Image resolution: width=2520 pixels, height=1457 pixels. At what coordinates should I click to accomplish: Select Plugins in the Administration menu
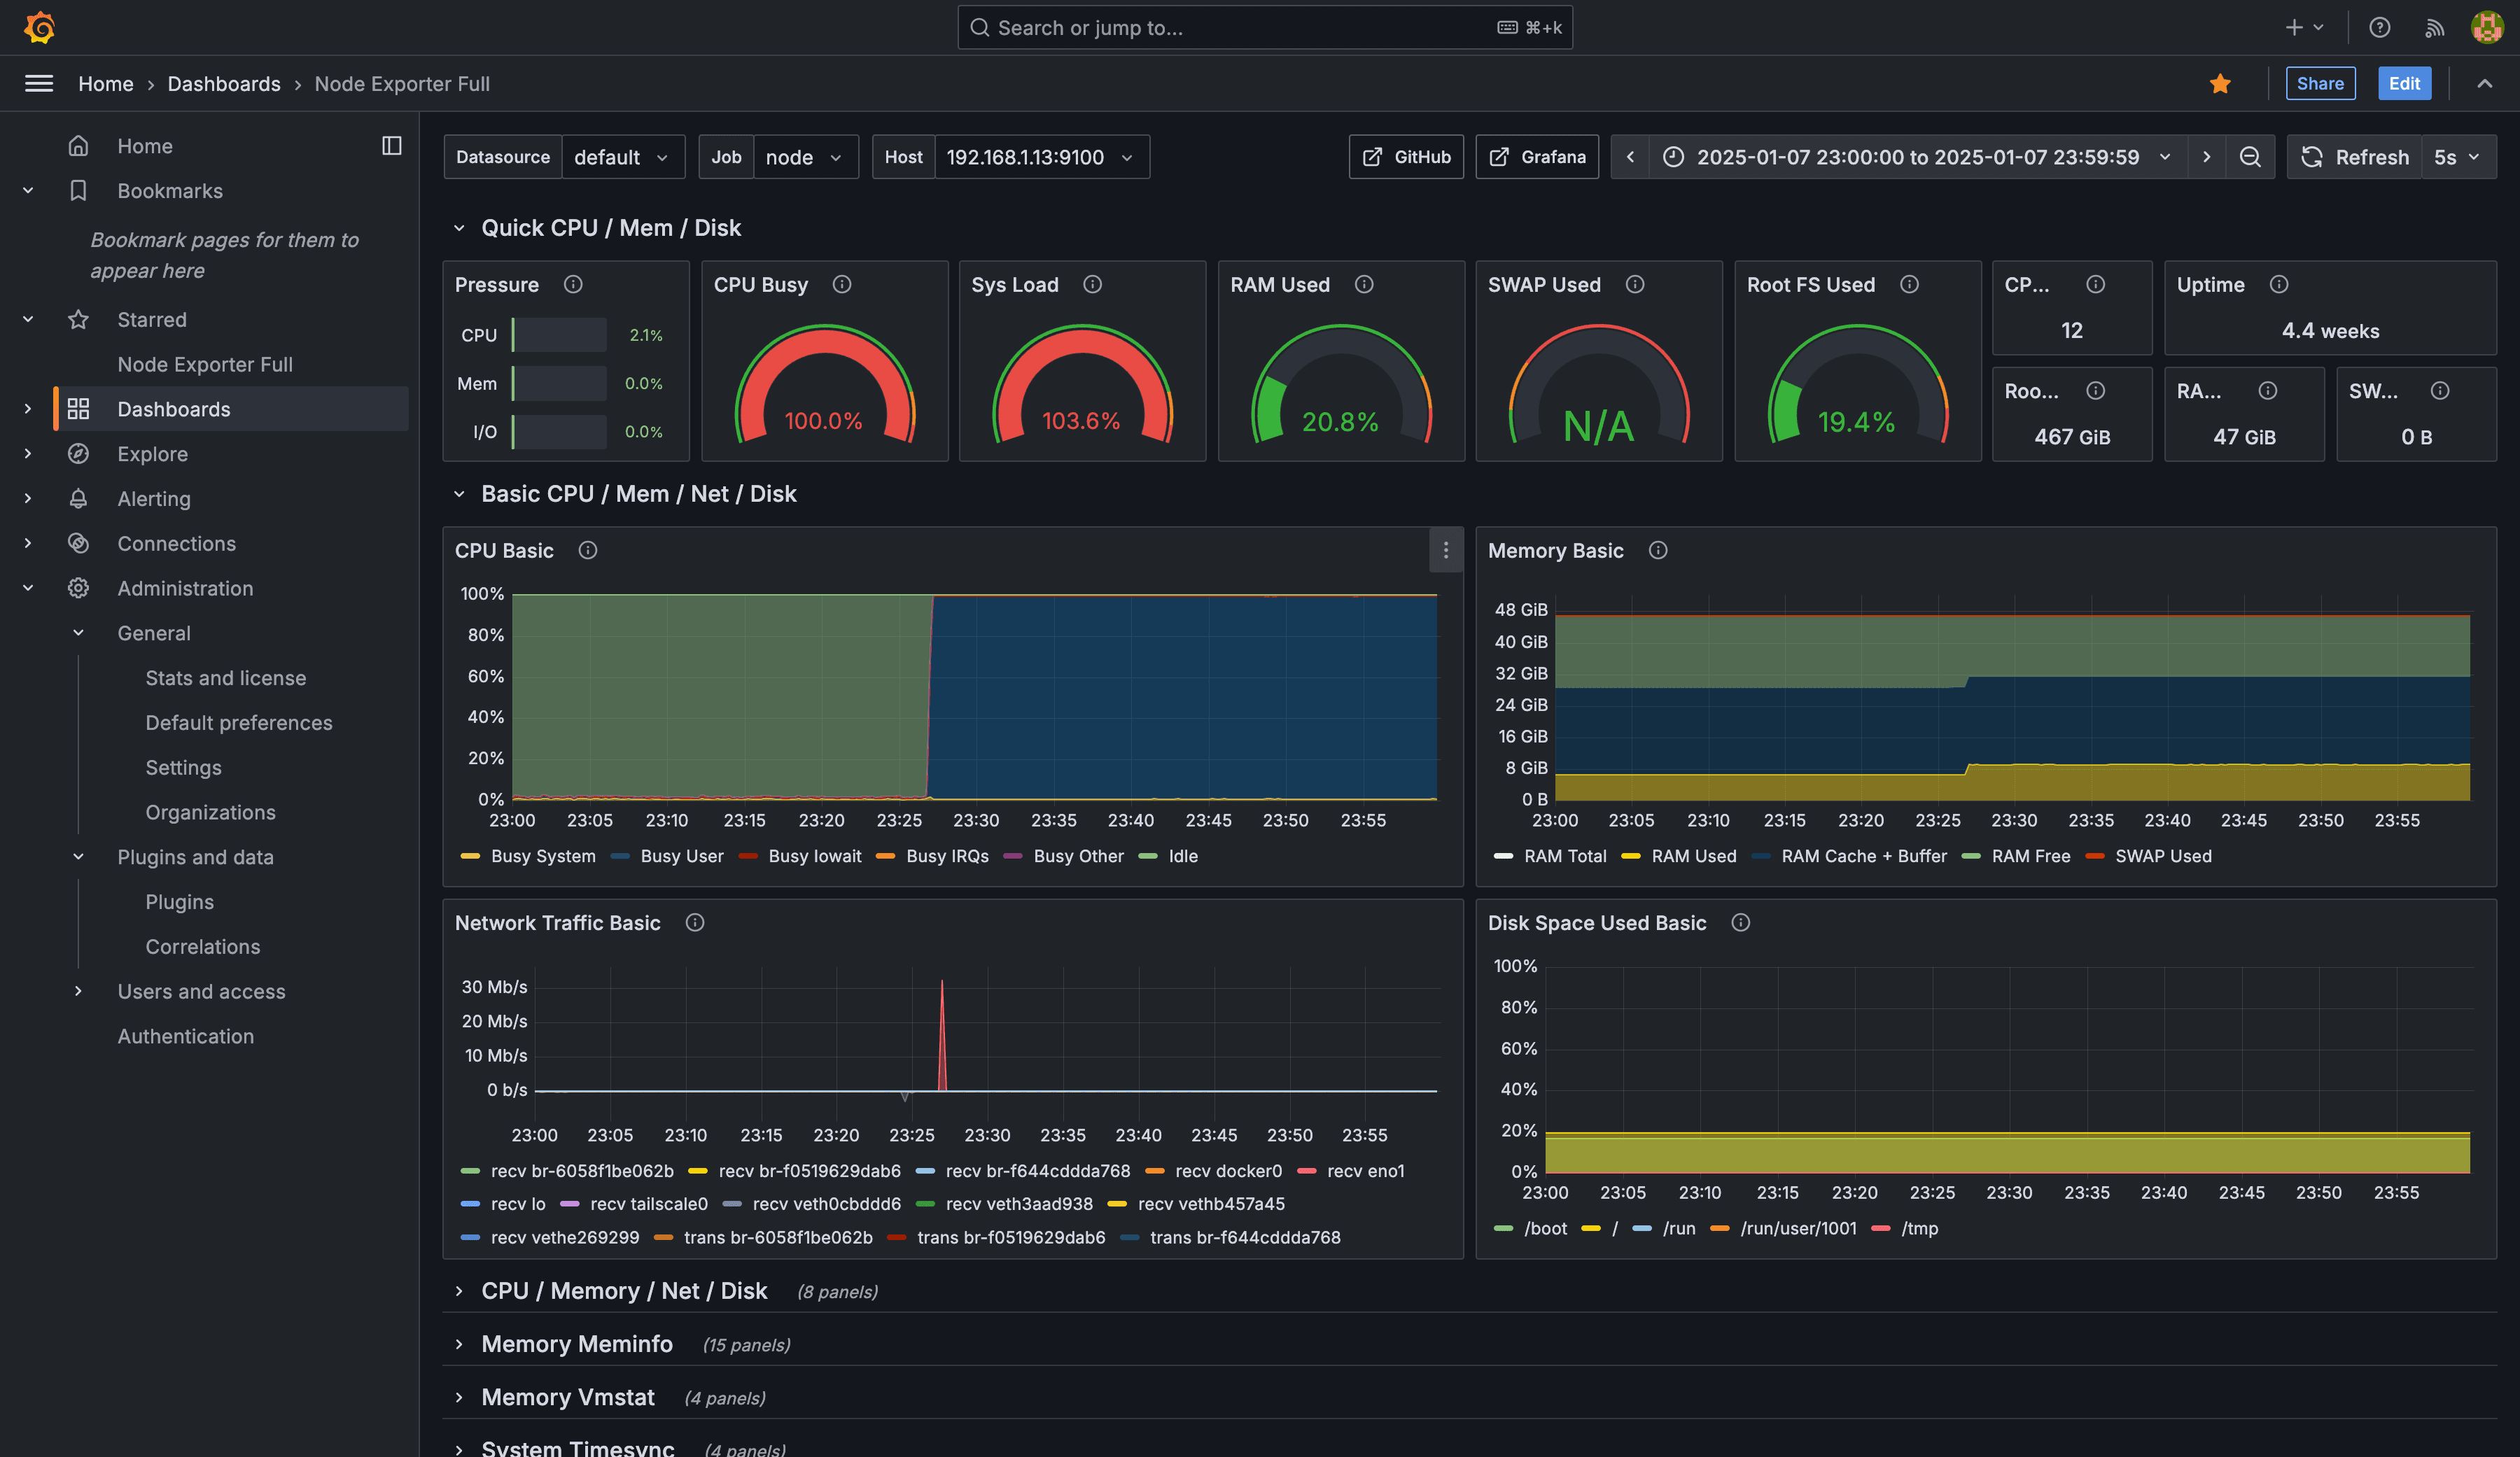[179, 902]
